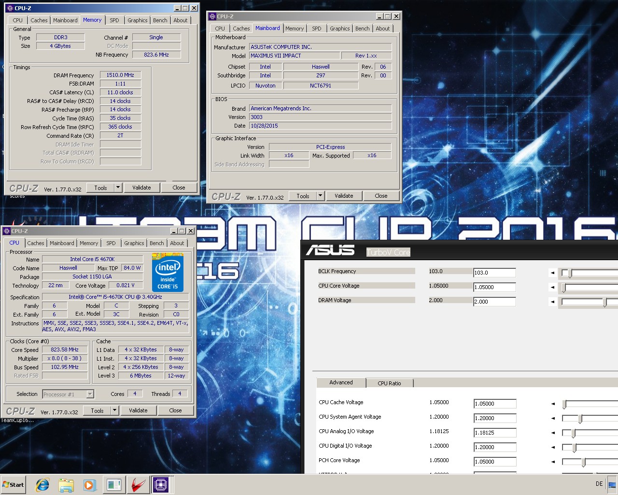This screenshot has height=495, width=618.
Task: Decrease DRAM Voltage with left arrow
Action: click(x=552, y=302)
